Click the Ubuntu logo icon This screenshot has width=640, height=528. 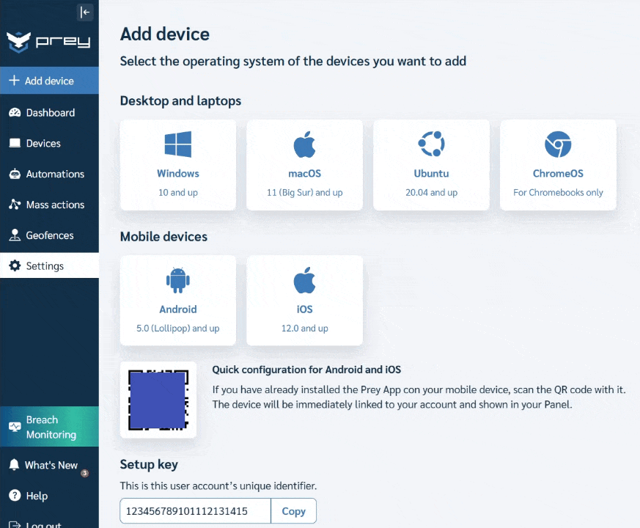tap(431, 144)
